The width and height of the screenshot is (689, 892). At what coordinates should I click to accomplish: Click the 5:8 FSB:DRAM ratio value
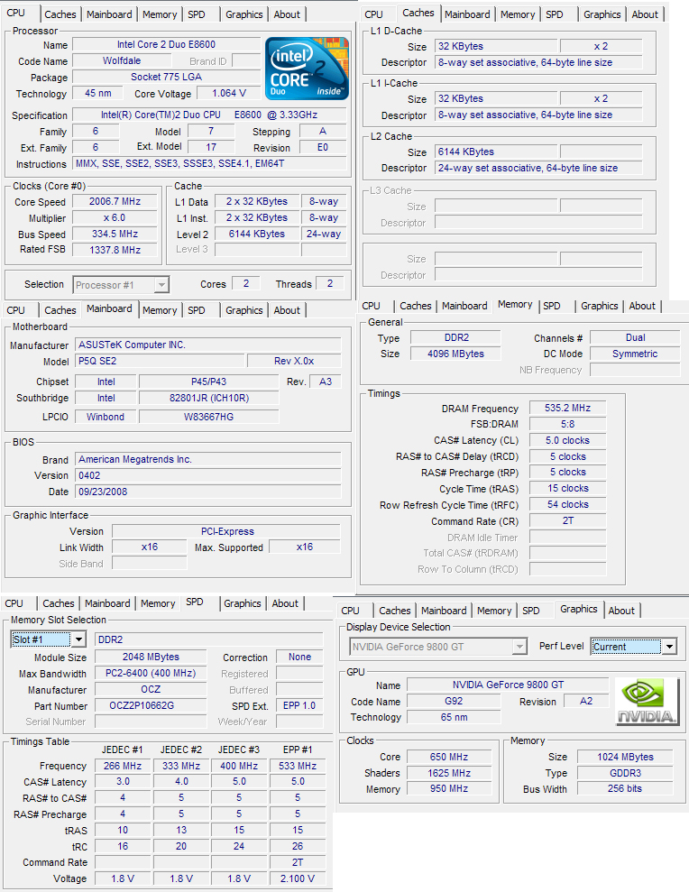568,424
